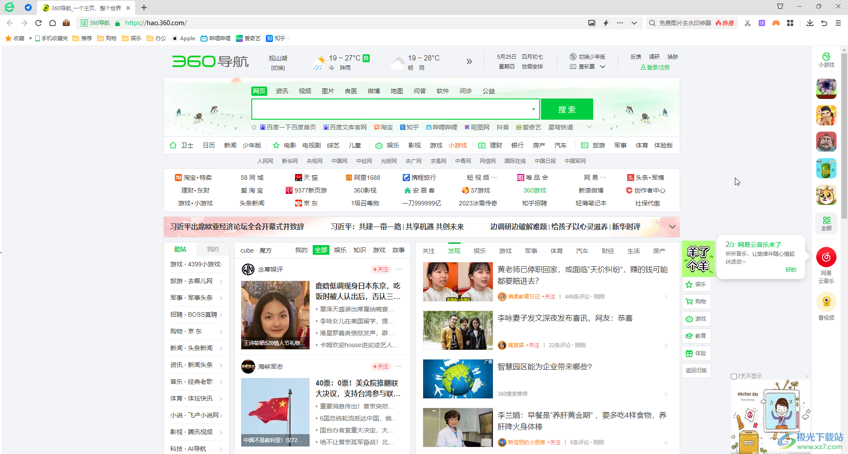Switch location with 切换 under 观山湖
Screen dimensions: 848x454
tap(278, 68)
